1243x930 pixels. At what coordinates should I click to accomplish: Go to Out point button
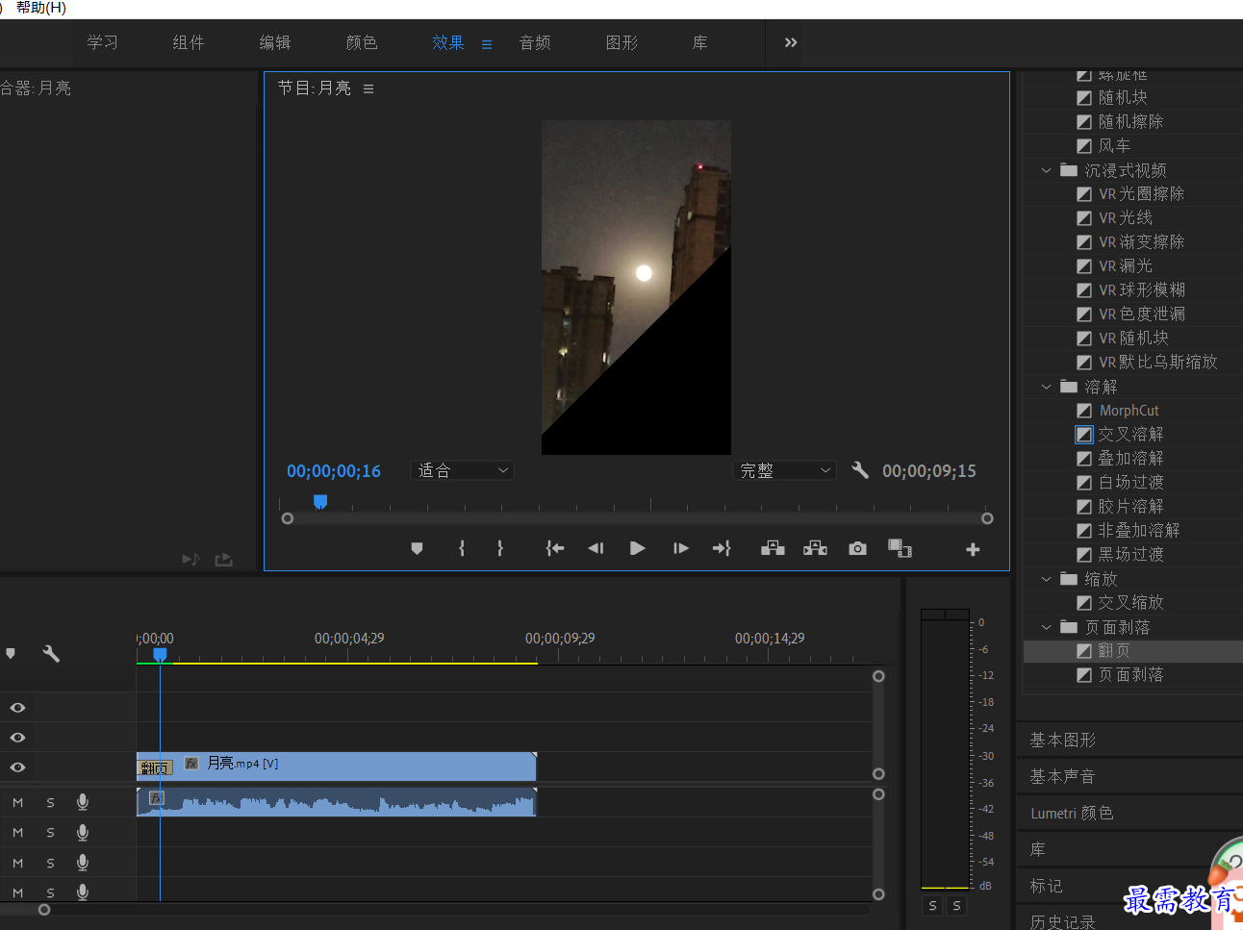click(x=722, y=548)
